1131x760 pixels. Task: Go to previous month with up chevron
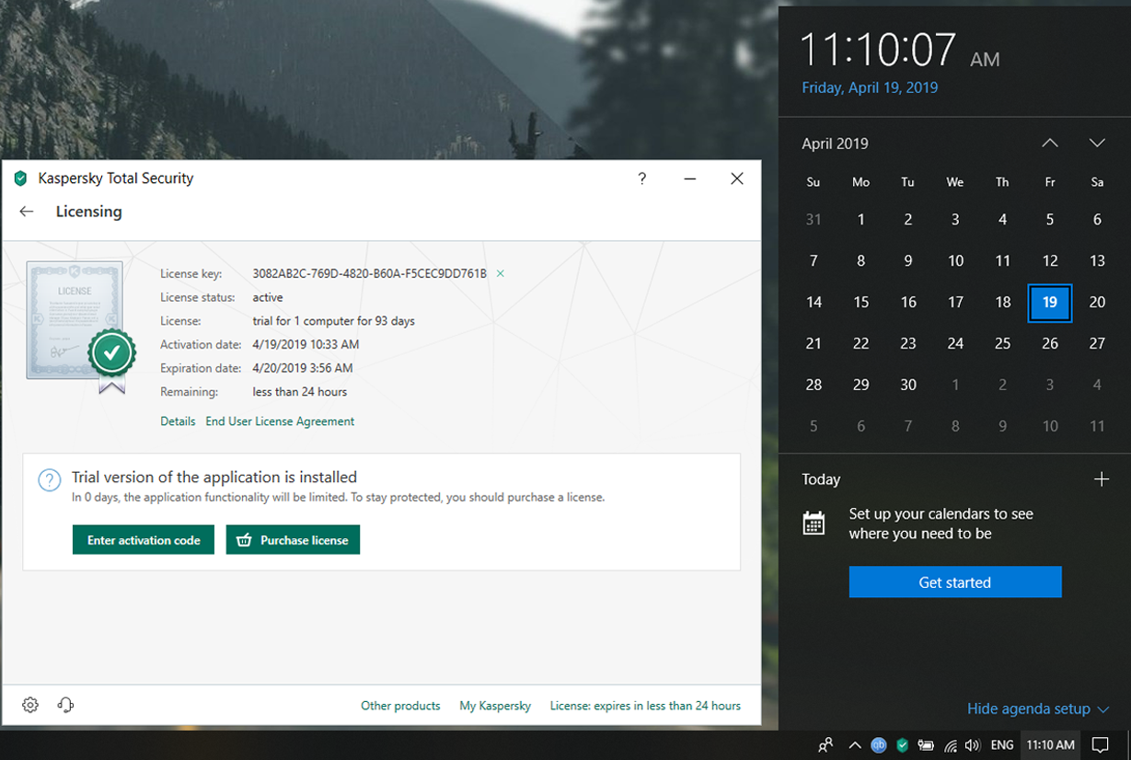point(1050,144)
